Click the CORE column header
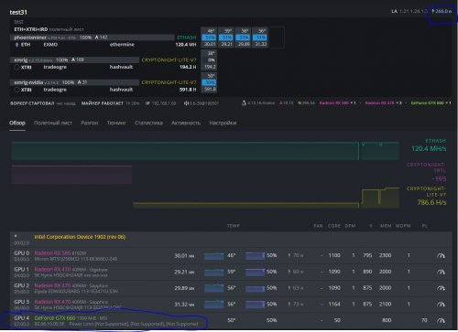Screen dimensions: 458x332 point(334,226)
